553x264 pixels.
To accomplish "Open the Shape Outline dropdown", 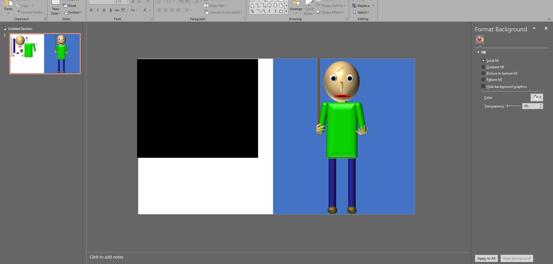I will (331, 5).
